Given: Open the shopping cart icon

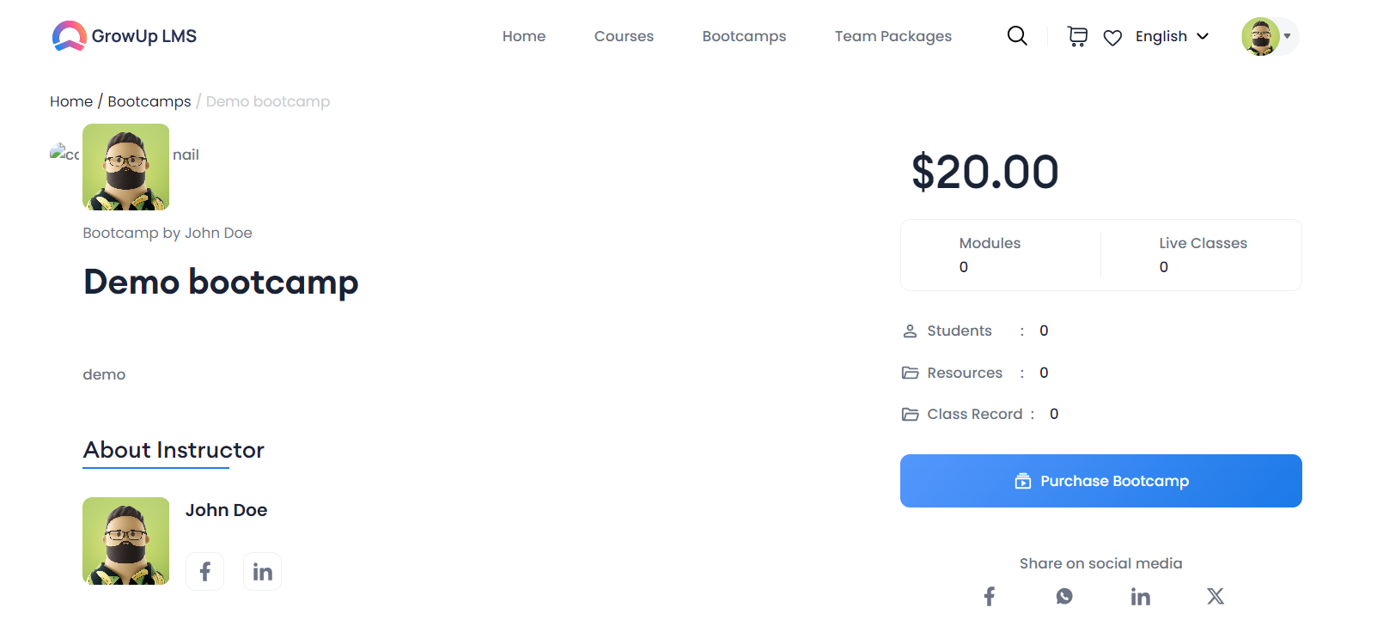Looking at the screenshot, I should (x=1077, y=36).
